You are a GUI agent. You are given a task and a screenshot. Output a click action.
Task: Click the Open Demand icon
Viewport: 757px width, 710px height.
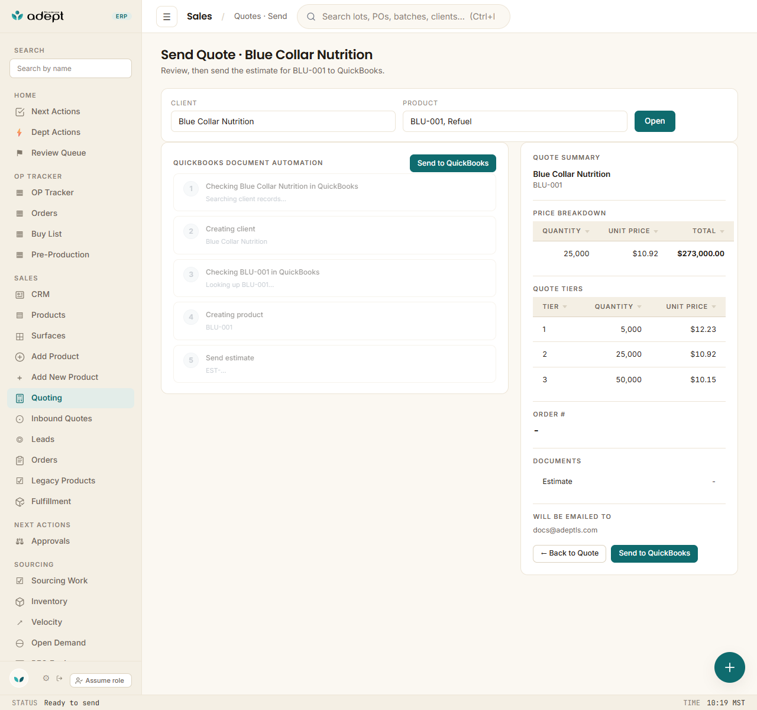[x=20, y=643]
